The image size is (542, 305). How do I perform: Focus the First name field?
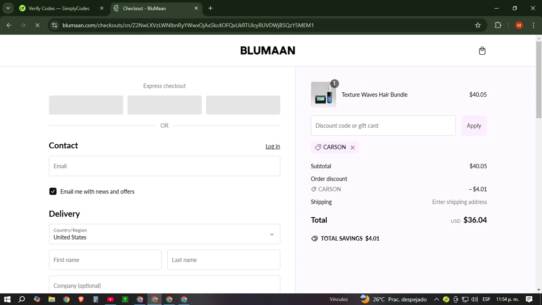pos(105,260)
